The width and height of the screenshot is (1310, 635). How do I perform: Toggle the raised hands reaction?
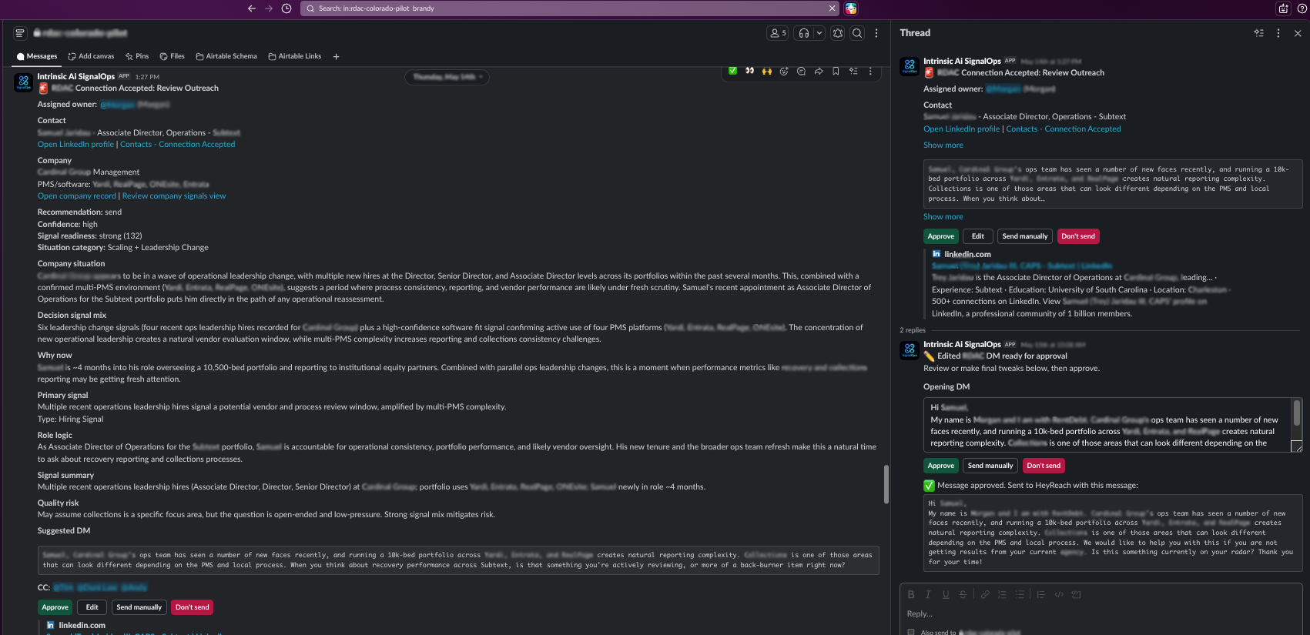(x=767, y=71)
